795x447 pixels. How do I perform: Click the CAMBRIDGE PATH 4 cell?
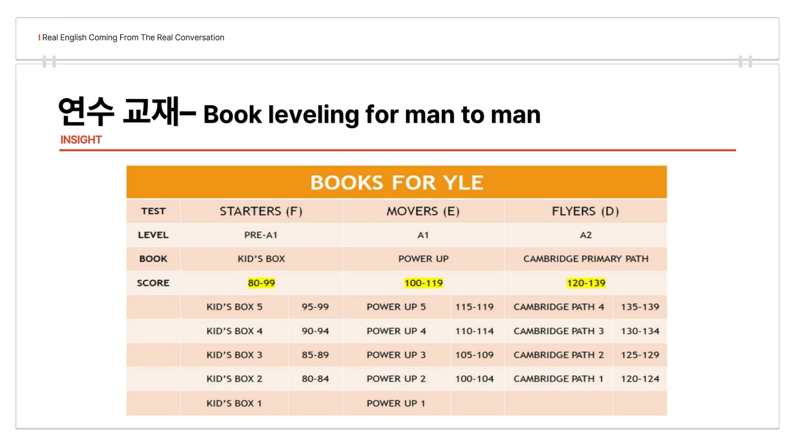point(558,307)
